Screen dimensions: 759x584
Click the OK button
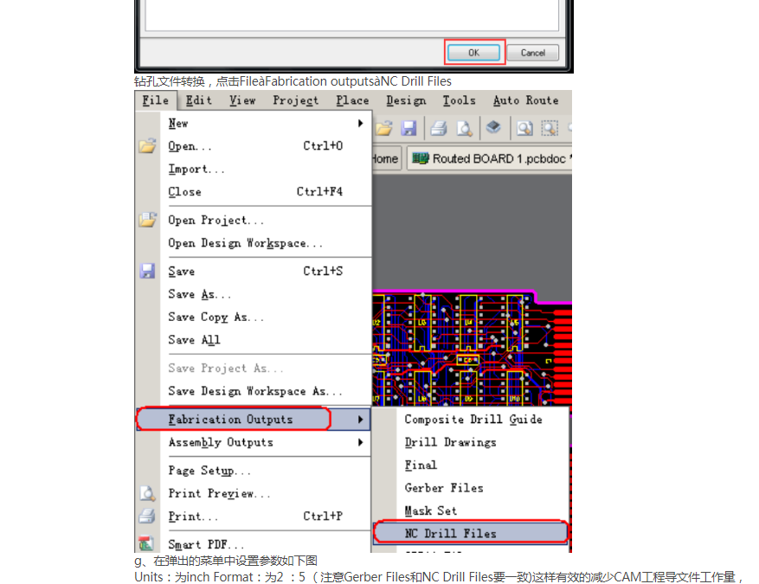pyautogui.click(x=473, y=53)
